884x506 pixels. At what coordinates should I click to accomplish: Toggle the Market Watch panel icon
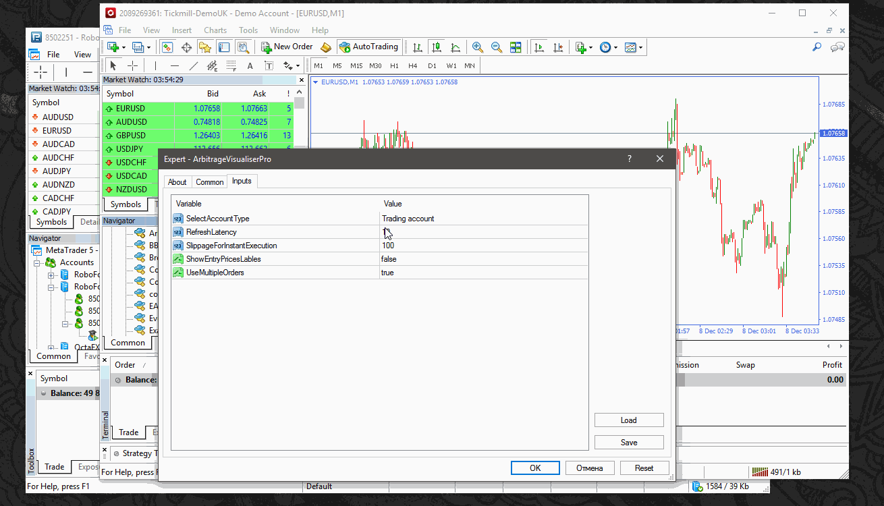point(167,47)
